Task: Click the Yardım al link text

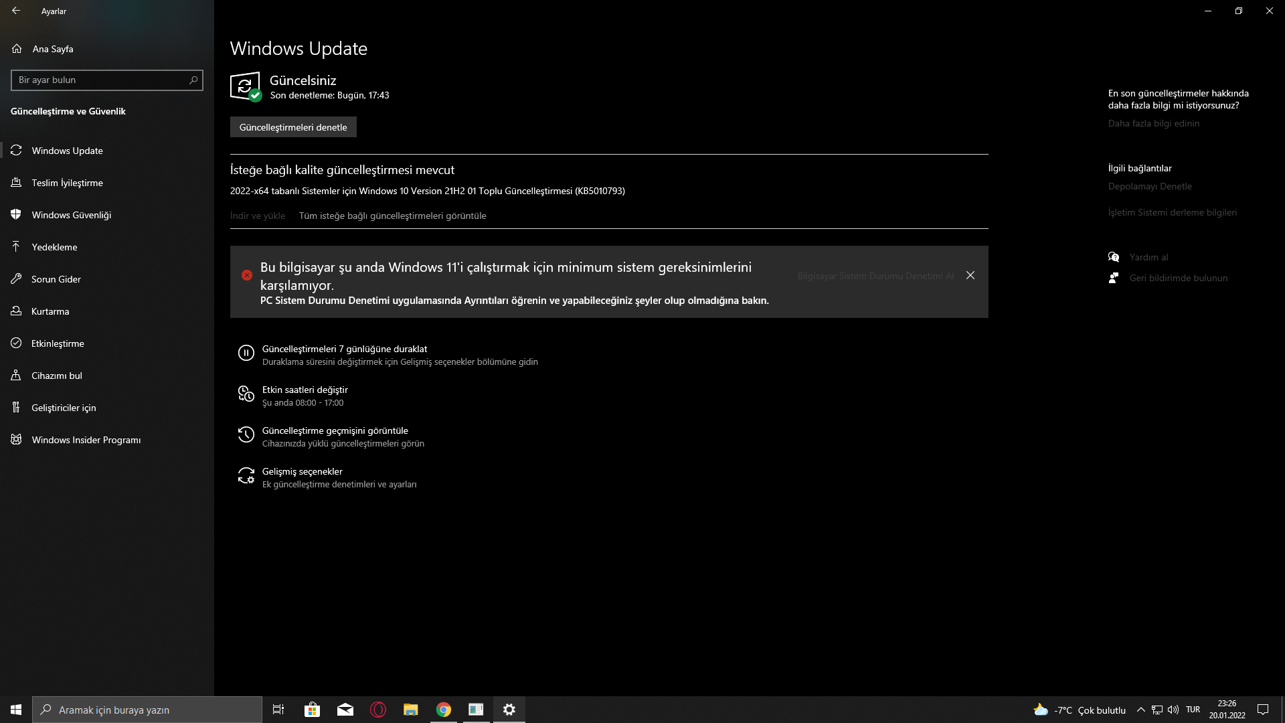Action: click(x=1148, y=257)
